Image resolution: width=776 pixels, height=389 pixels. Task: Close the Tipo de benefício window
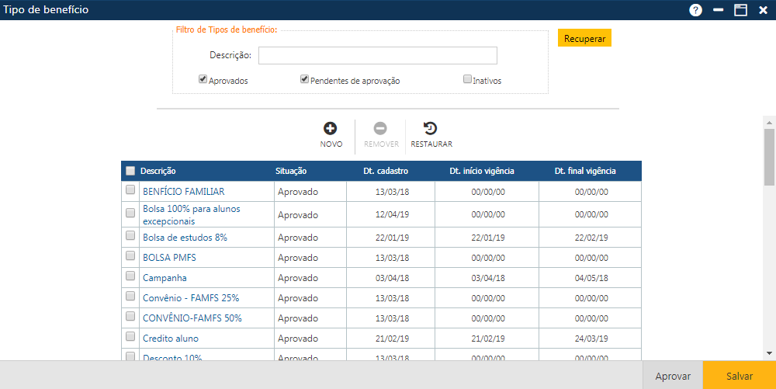[763, 10]
